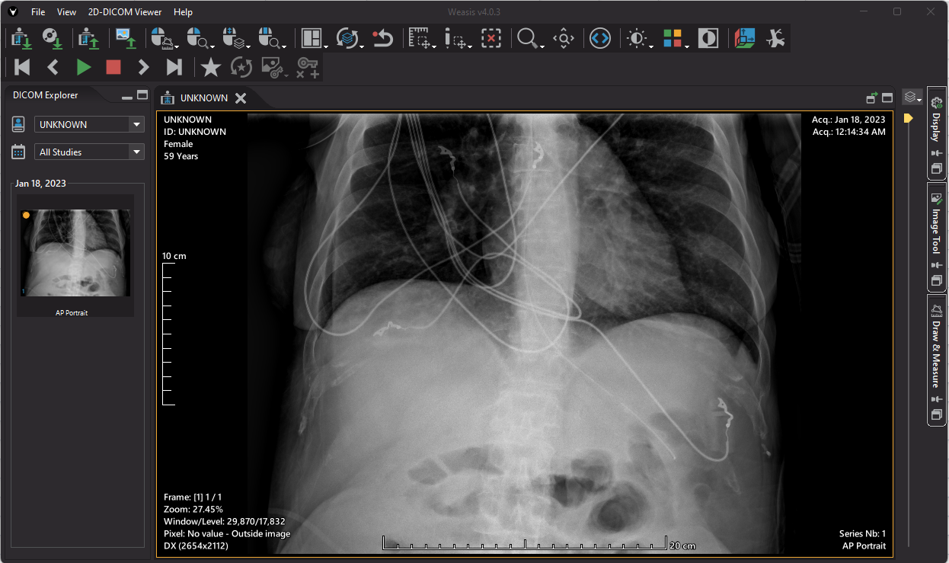The image size is (949, 563).
Task: Open the Draw & Measure side panel
Action: click(937, 353)
